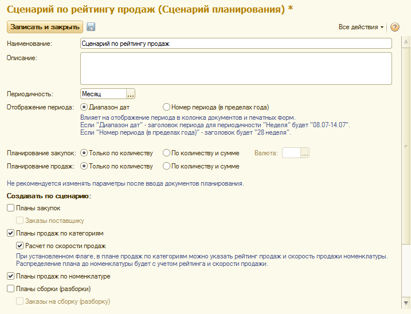Viewport: 411px width, 314px height.
Task: Click the vertical scrollbar on the right
Action: pyautogui.click(x=406, y=172)
